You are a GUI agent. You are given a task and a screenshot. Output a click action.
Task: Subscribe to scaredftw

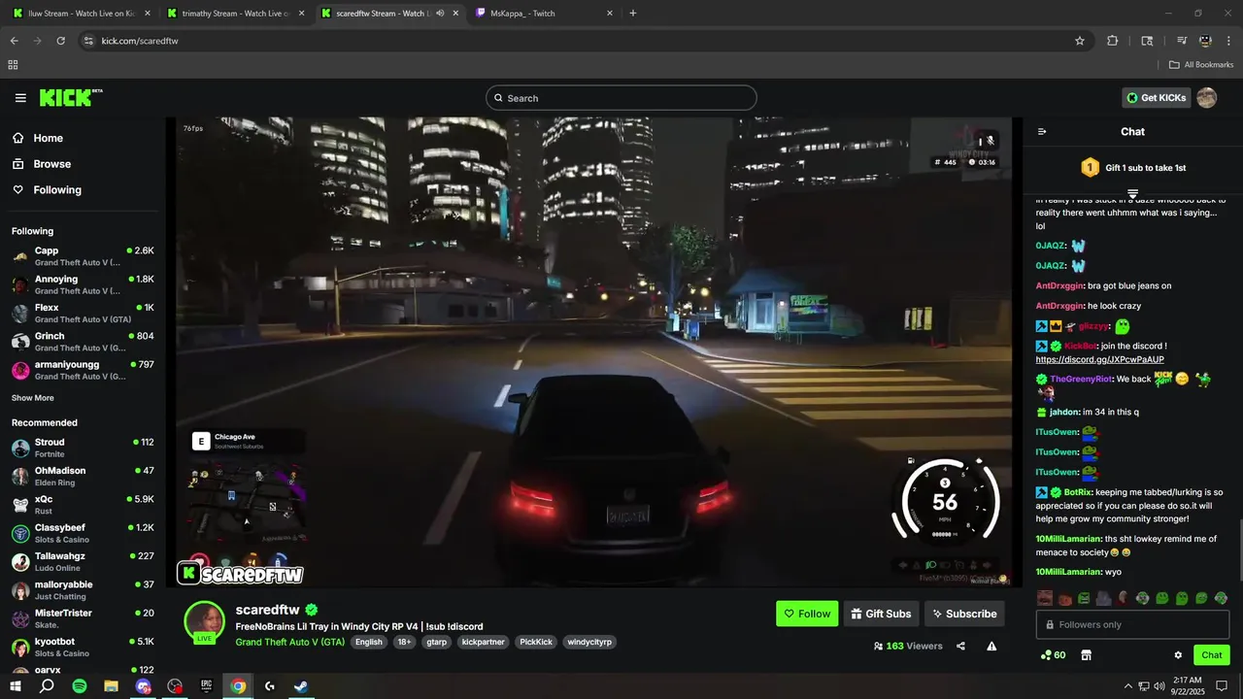(964, 614)
